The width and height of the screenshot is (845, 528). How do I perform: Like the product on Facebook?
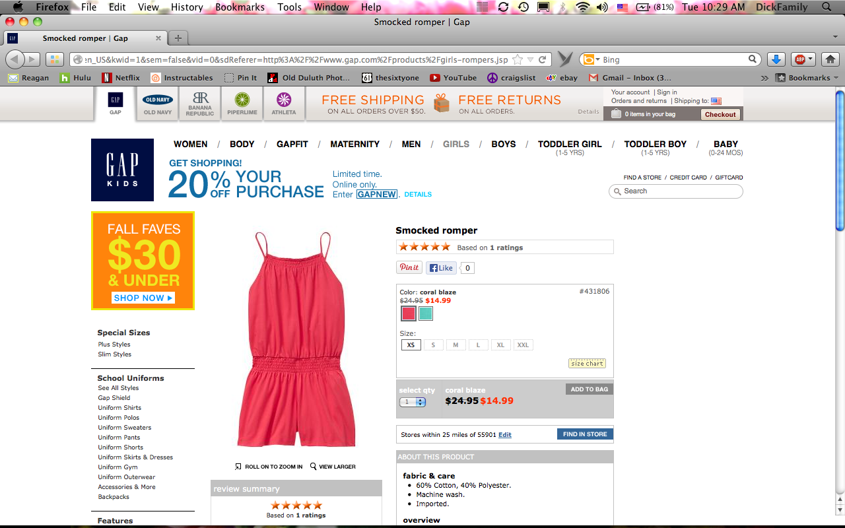pyautogui.click(x=442, y=268)
